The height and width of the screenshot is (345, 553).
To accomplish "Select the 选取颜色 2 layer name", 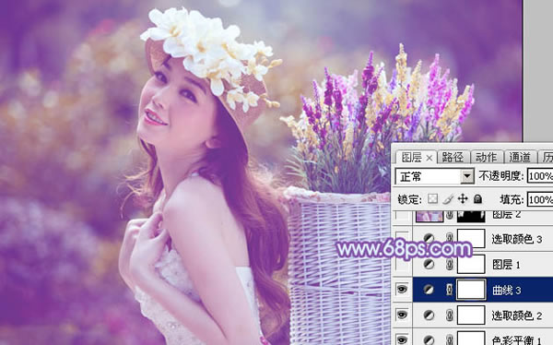I will tap(517, 315).
